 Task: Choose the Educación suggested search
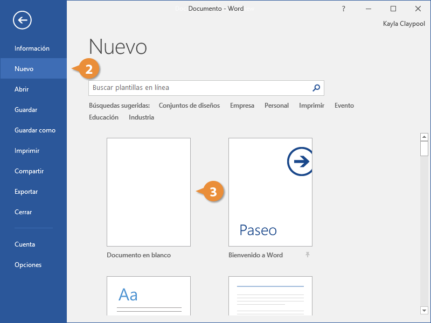point(103,117)
